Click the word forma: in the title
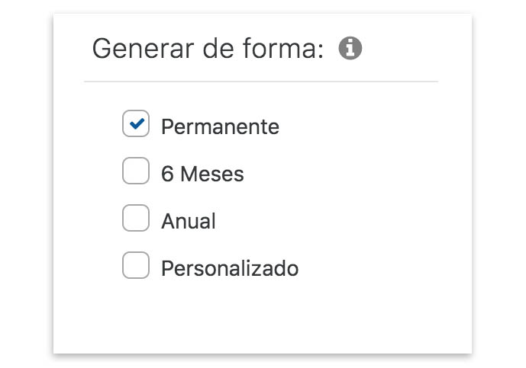 coord(283,49)
